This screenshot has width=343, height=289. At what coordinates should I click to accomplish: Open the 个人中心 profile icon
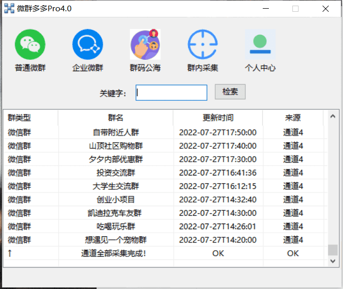tap(260, 45)
